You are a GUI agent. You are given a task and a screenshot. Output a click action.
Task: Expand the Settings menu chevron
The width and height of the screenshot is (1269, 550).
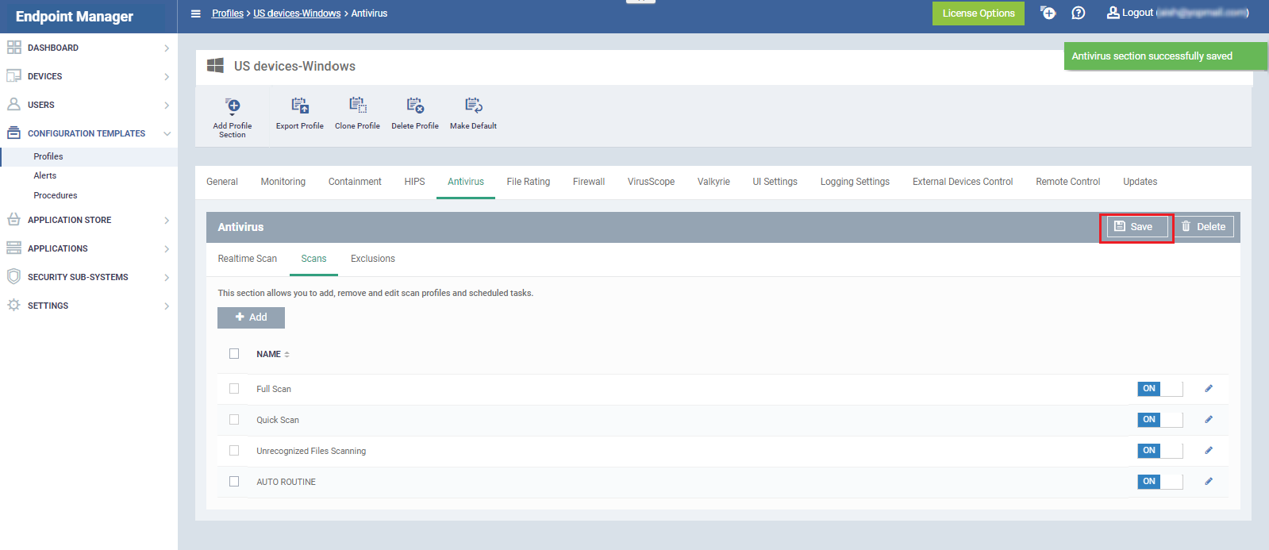click(167, 306)
